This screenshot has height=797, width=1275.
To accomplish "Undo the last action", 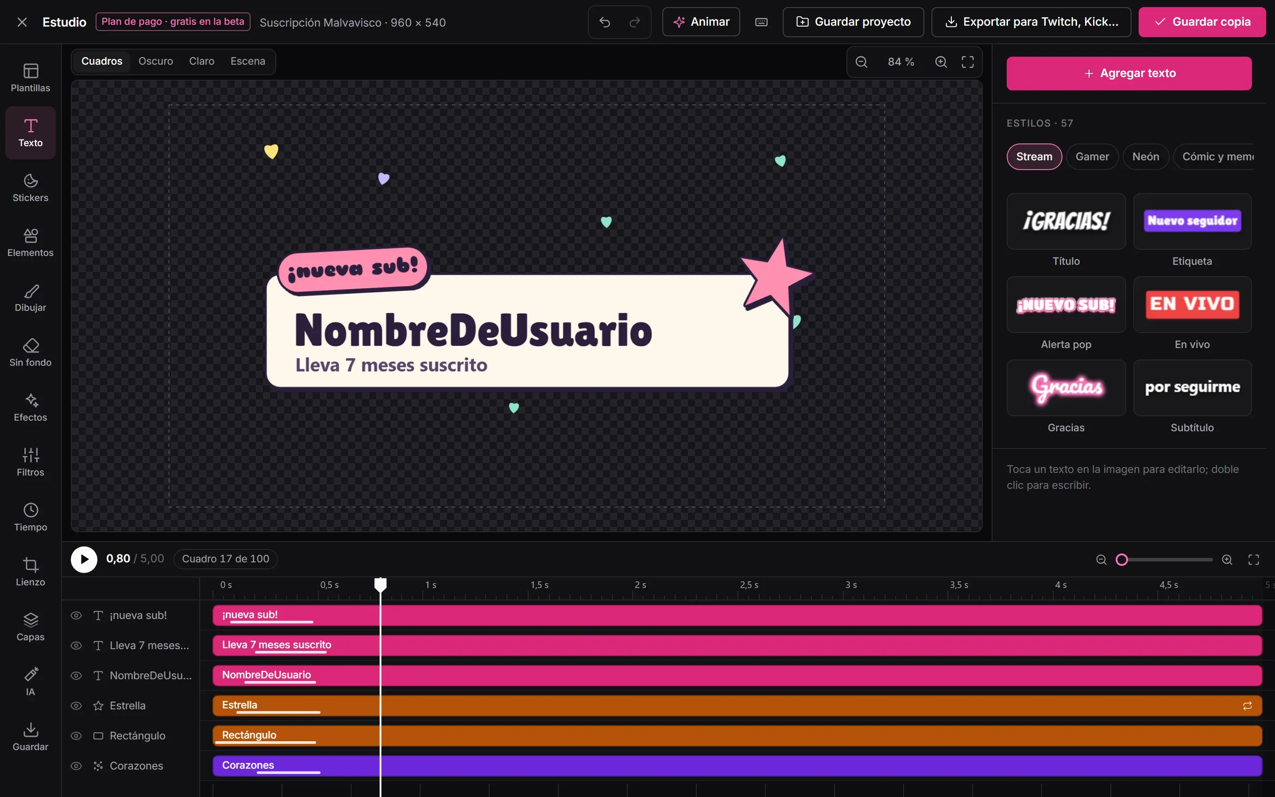I will 605,22.
